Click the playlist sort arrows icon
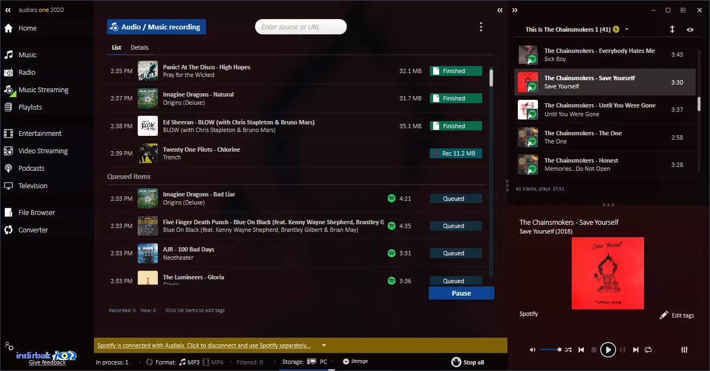 click(672, 29)
